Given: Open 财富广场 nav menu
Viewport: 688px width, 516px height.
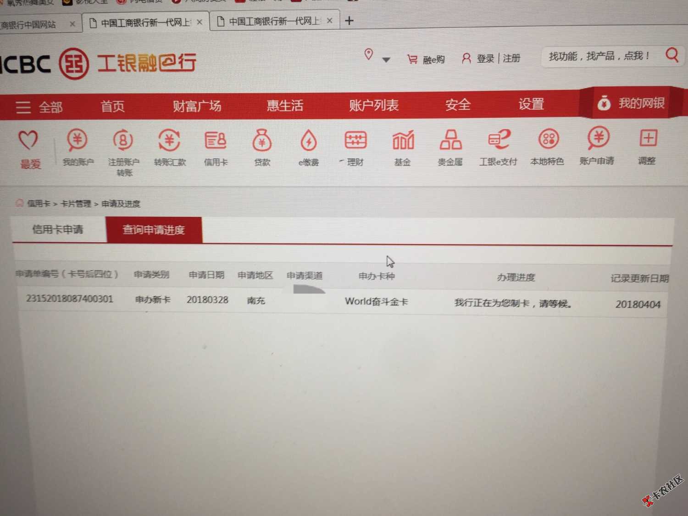Looking at the screenshot, I should coord(197,106).
